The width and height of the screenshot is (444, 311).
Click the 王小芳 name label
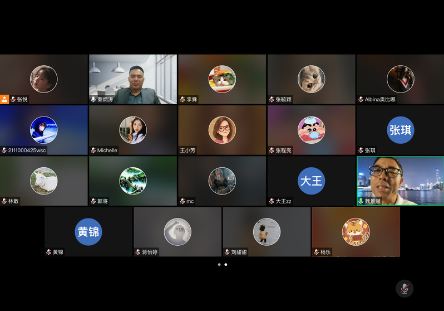pyautogui.click(x=188, y=150)
